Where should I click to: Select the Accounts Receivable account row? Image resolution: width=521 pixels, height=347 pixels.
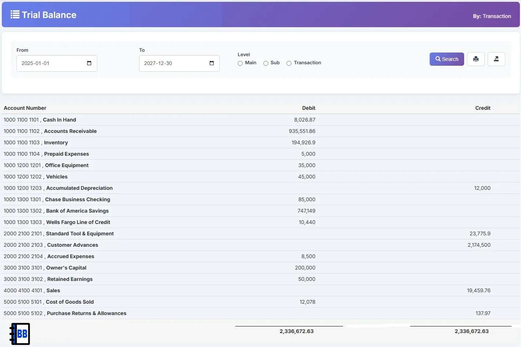(x=260, y=131)
